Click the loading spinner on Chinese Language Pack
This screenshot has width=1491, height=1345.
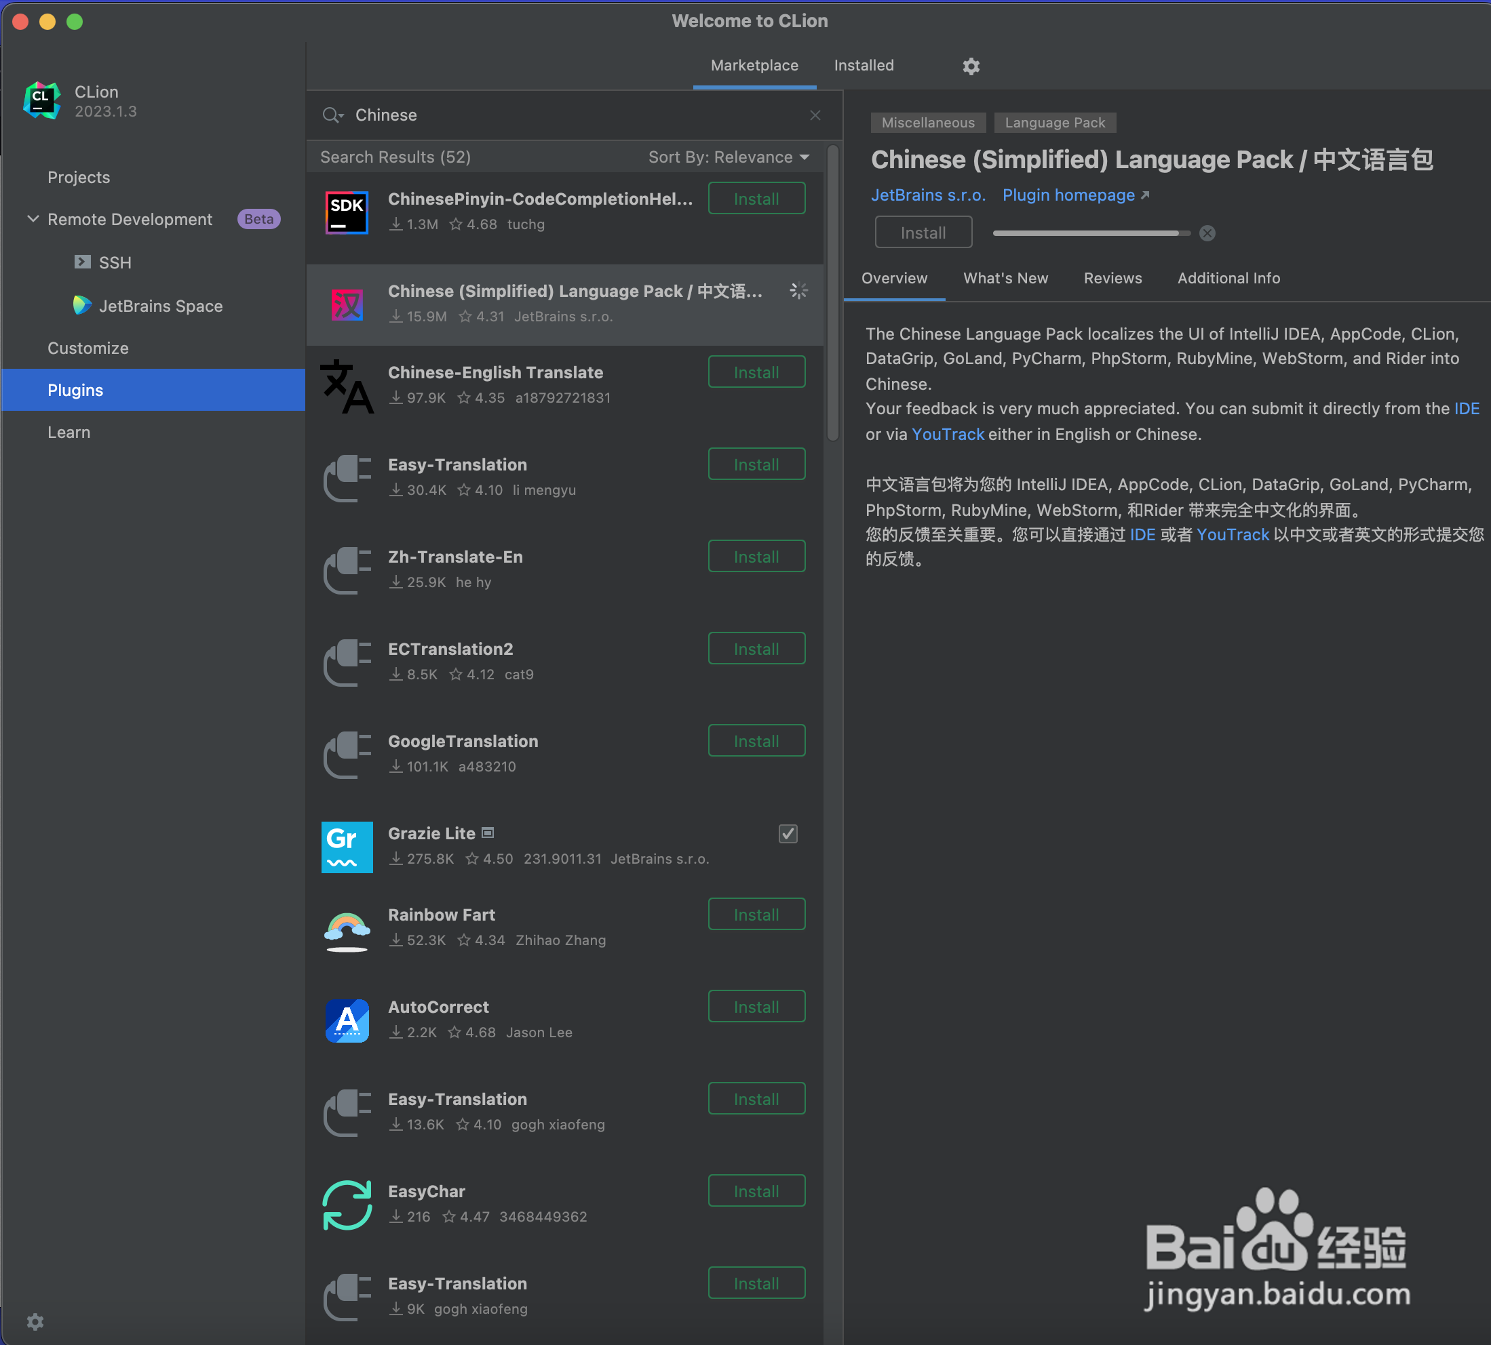pos(798,292)
